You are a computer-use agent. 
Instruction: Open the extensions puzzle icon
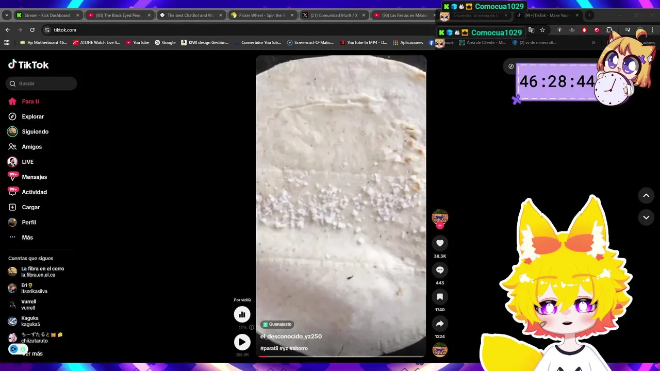tap(609, 30)
